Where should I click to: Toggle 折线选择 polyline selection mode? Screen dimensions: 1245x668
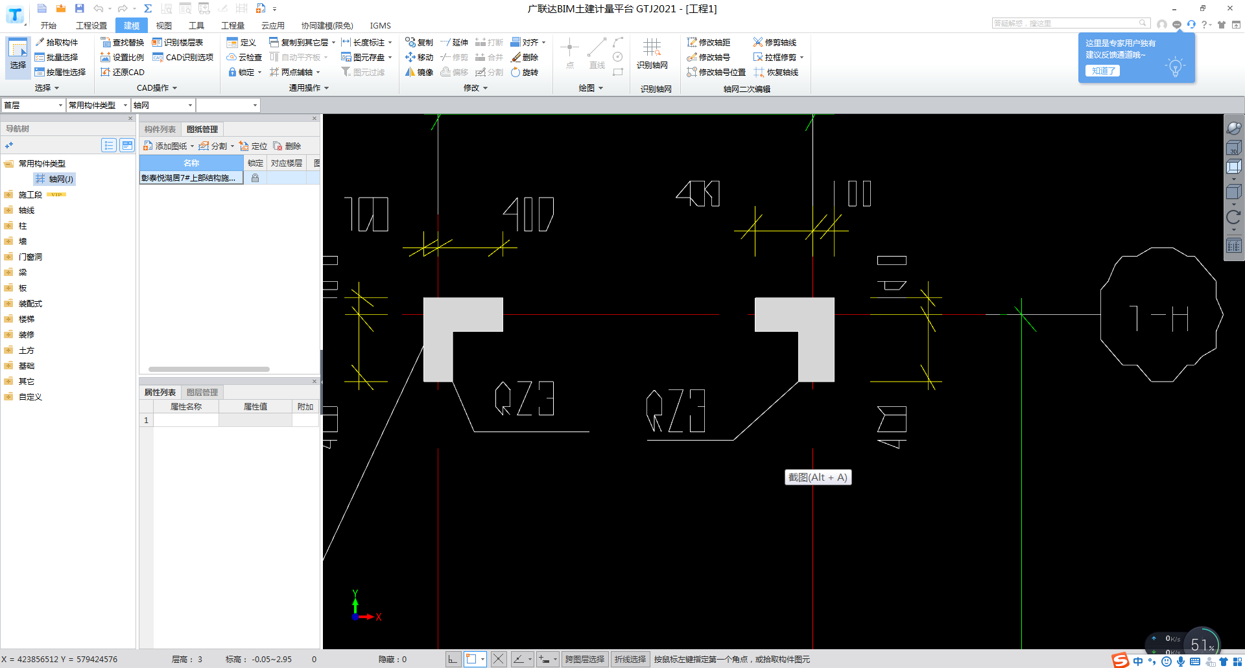[630, 659]
